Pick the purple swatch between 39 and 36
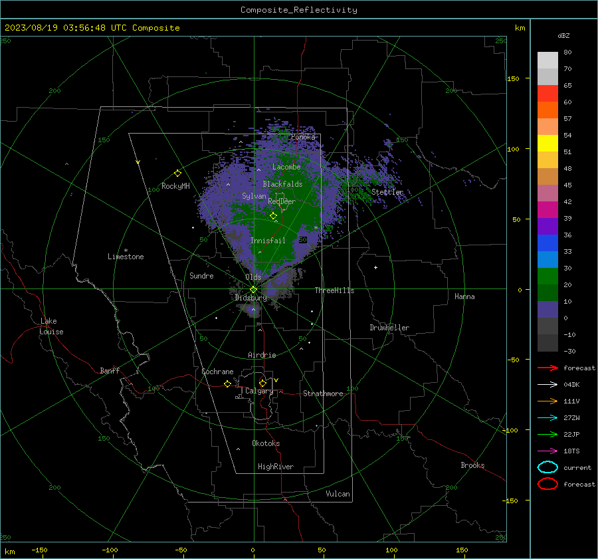The image size is (598, 559). pyautogui.click(x=548, y=226)
